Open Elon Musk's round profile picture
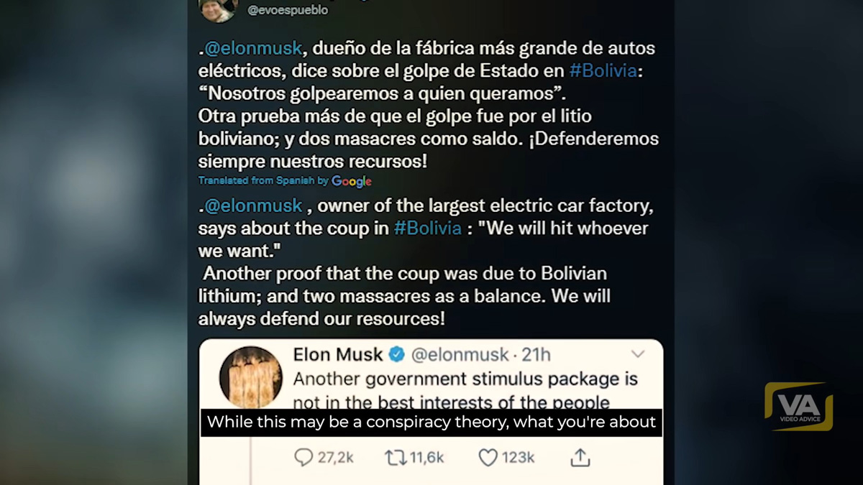Image resolution: width=863 pixels, height=485 pixels. (250, 377)
